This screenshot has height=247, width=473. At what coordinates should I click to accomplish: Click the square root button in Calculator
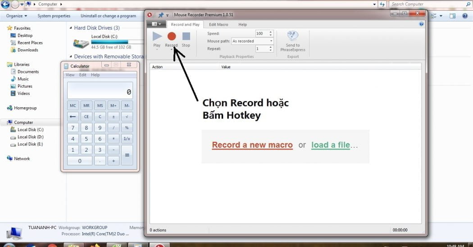point(127,117)
